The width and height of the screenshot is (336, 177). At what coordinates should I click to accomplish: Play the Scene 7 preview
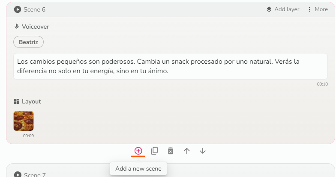click(x=18, y=174)
